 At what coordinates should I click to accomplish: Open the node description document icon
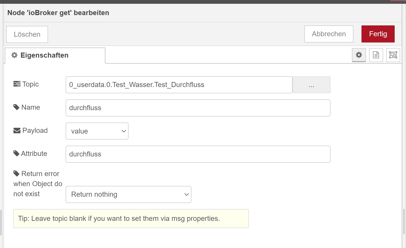tap(376, 55)
